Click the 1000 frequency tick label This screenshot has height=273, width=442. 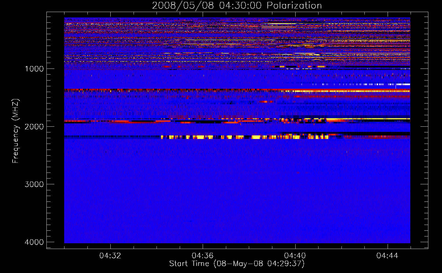coord(34,69)
